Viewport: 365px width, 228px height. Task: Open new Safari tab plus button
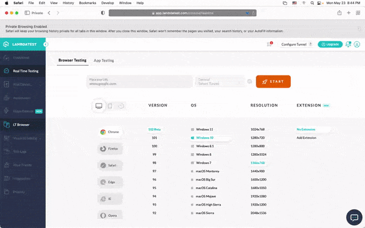[349, 13]
